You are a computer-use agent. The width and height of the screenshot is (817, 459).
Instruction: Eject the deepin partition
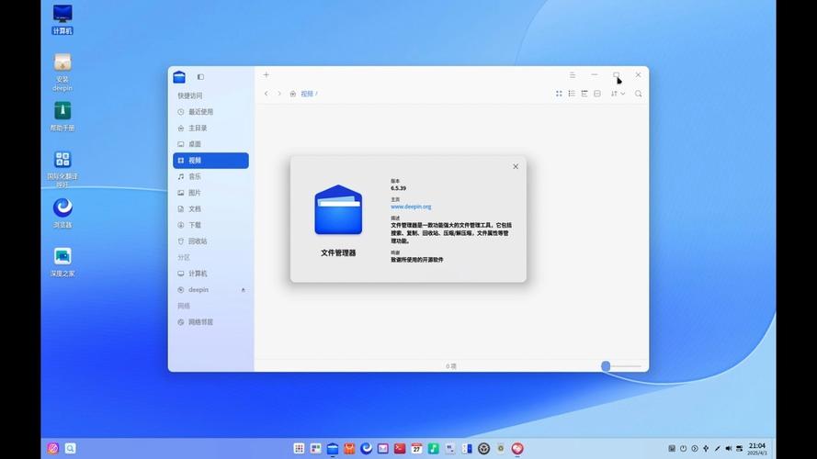point(243,290)
